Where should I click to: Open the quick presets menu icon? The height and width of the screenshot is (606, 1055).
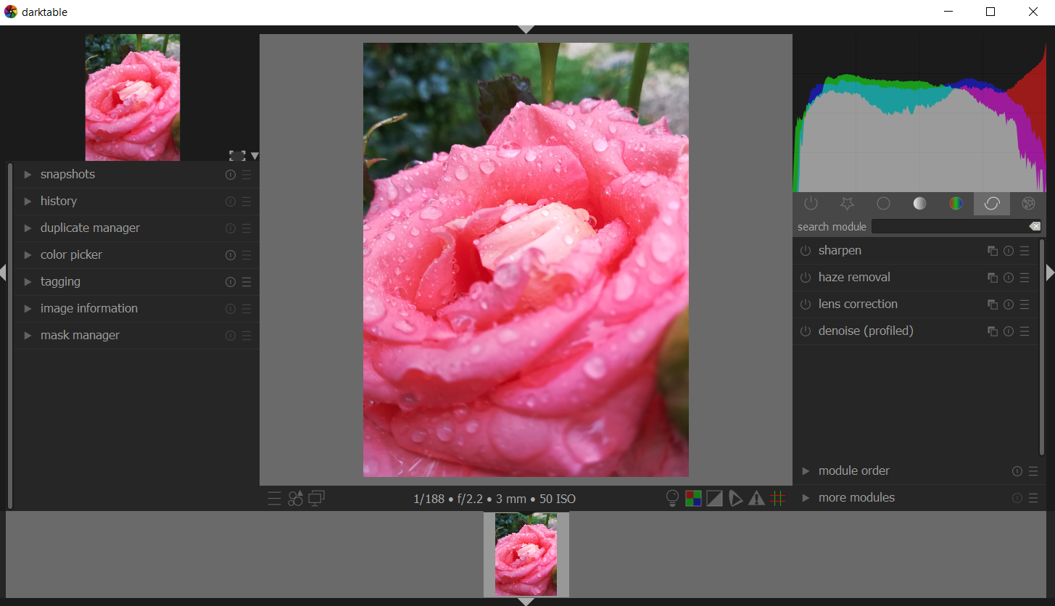tap(274, 499)
